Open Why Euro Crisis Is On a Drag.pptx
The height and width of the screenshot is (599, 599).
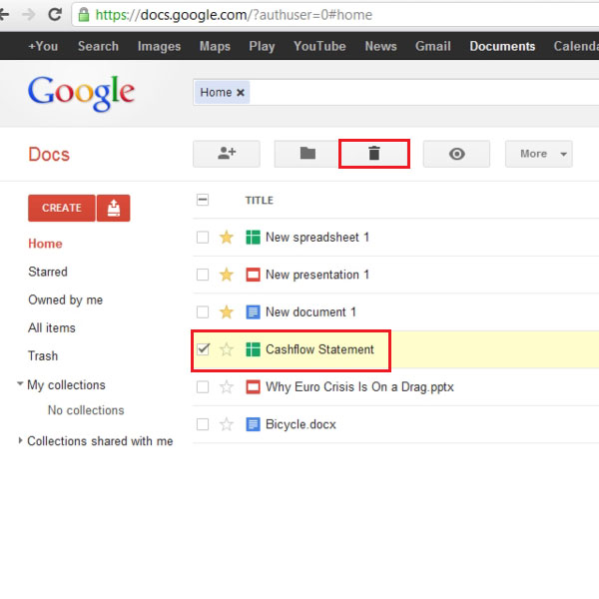point(359,386)
